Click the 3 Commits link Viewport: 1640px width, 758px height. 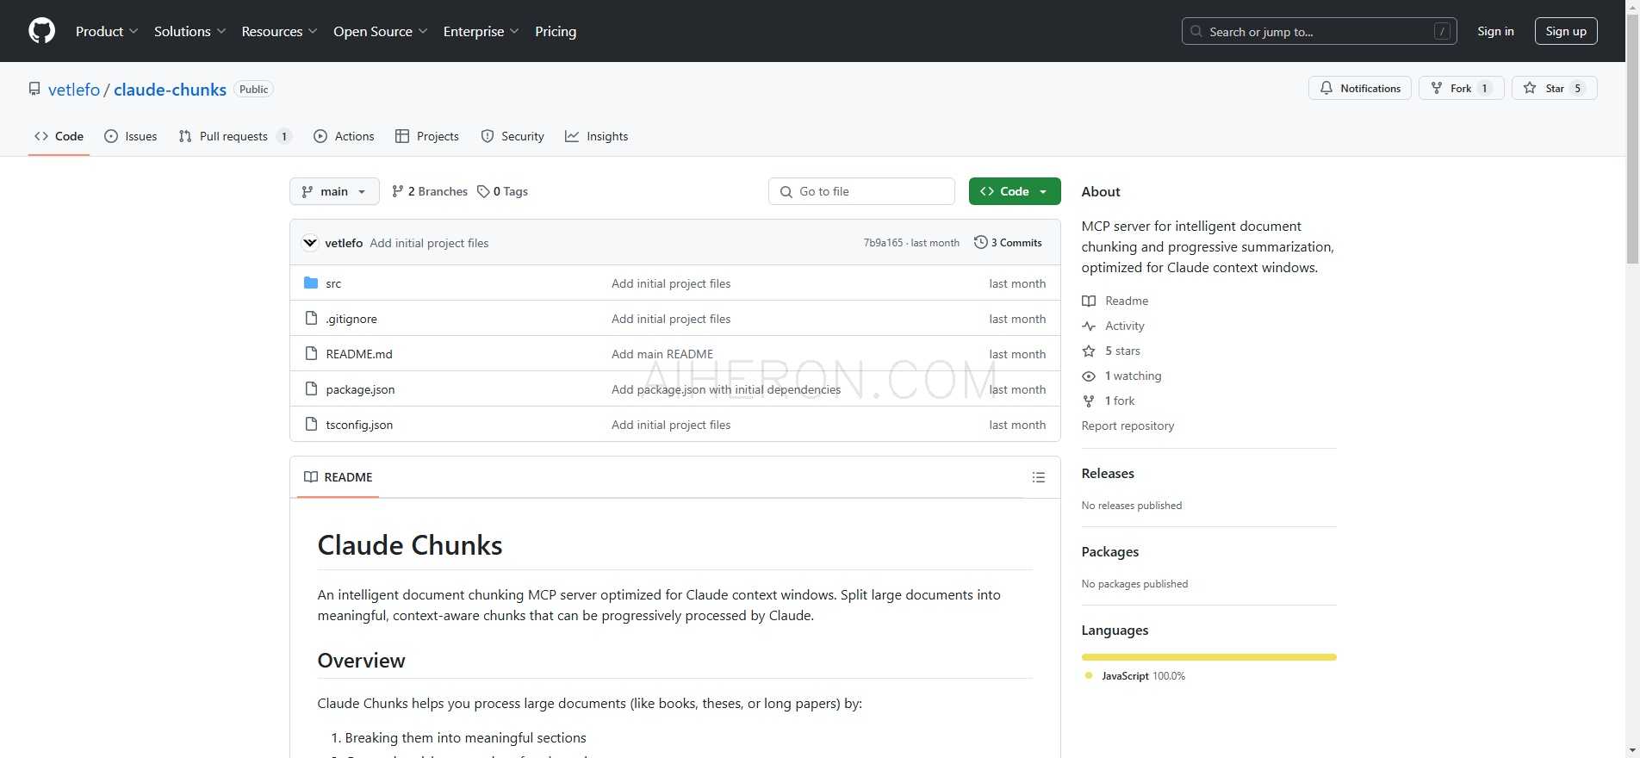tap(1008, 242)
